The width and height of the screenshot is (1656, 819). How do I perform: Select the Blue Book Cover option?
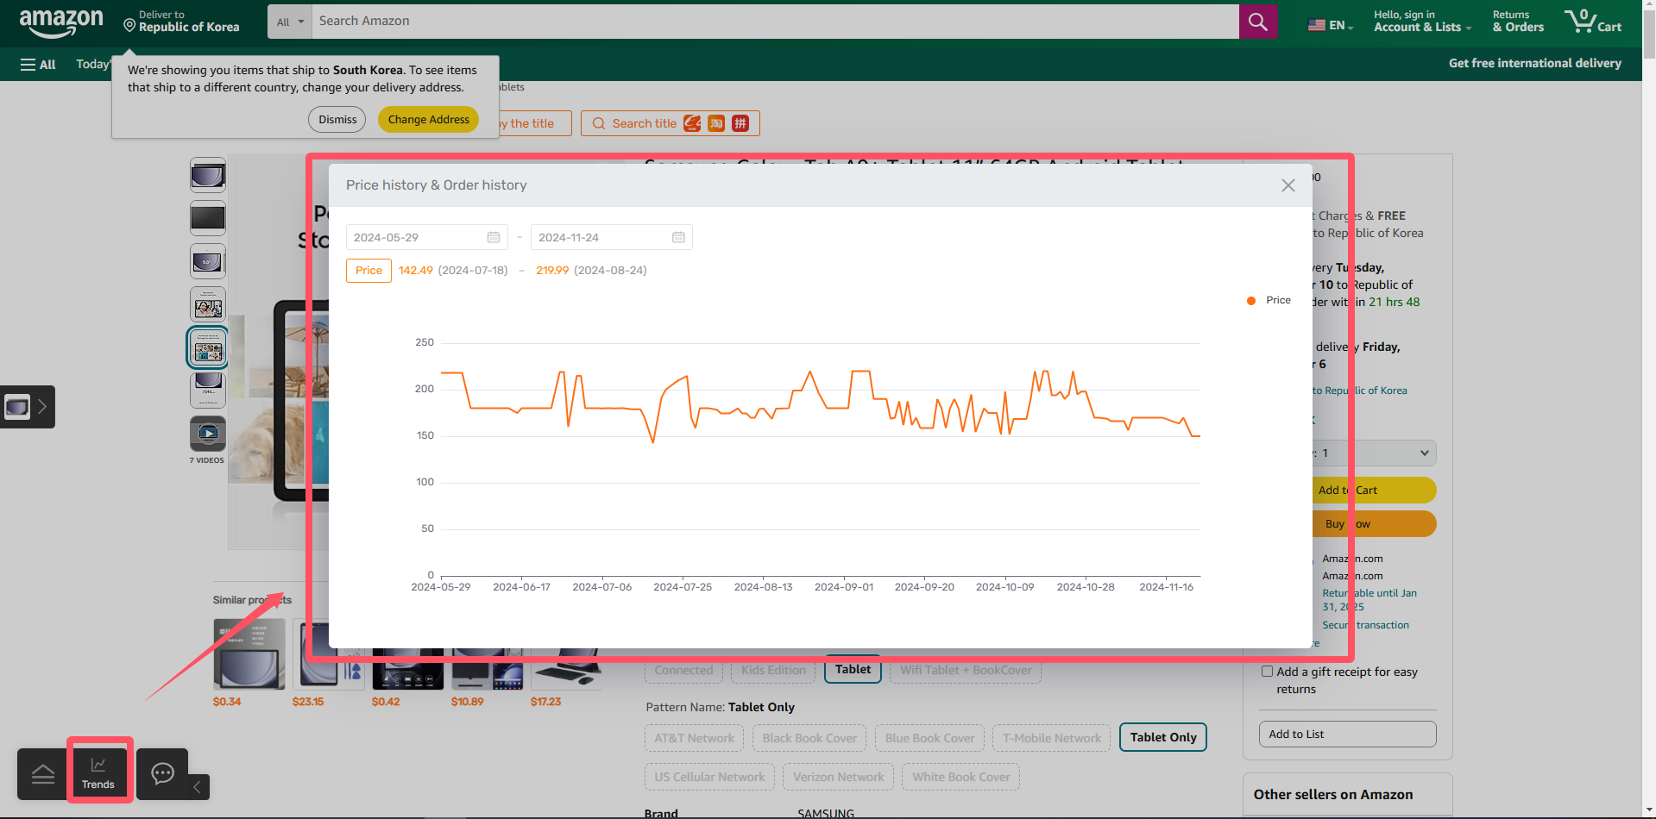click(x=929, y=738)
